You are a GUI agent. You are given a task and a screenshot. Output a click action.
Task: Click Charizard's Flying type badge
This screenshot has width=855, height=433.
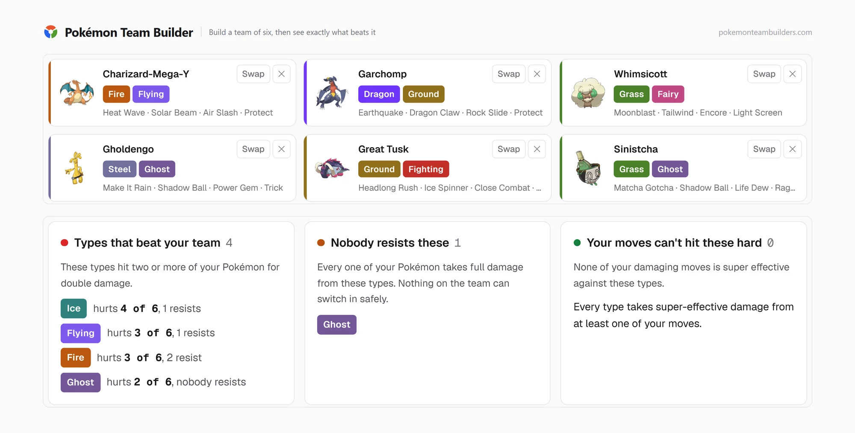tap(151, 94)
